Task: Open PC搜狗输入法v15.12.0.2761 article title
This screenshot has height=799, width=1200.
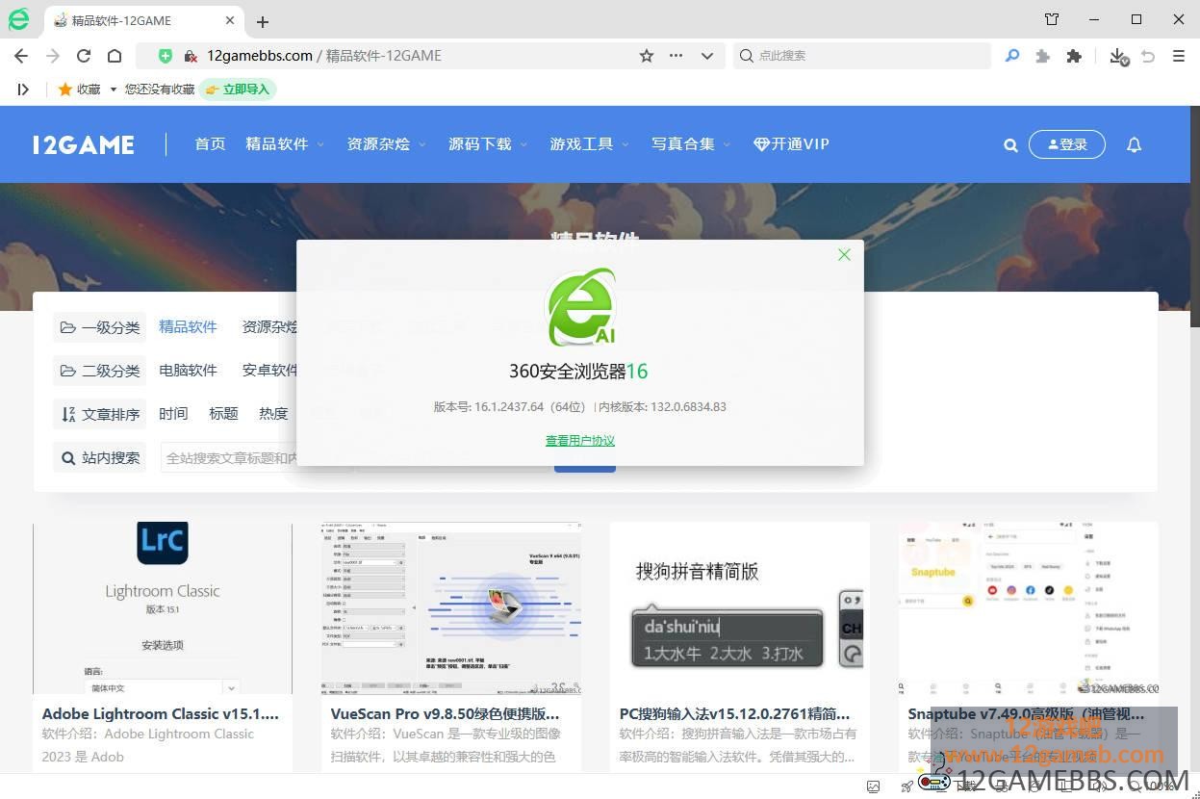Action: [735, 714]
